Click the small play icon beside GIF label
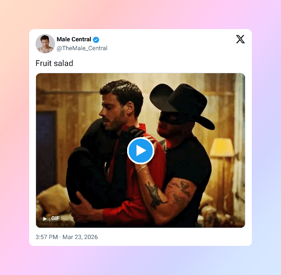 tap(45, 219)
